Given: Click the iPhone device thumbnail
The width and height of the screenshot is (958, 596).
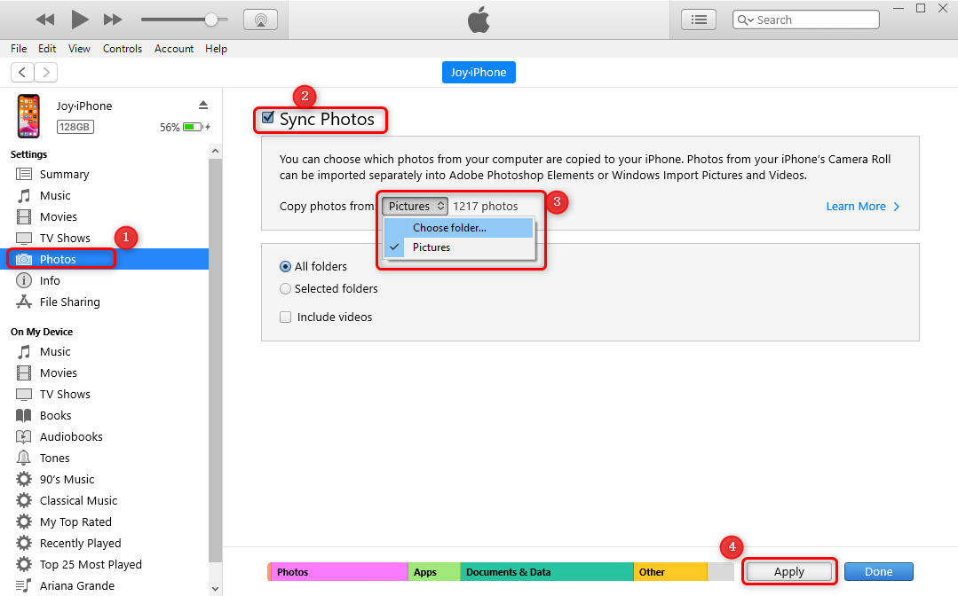Looking at the screenshot, I should pos(28,116).
